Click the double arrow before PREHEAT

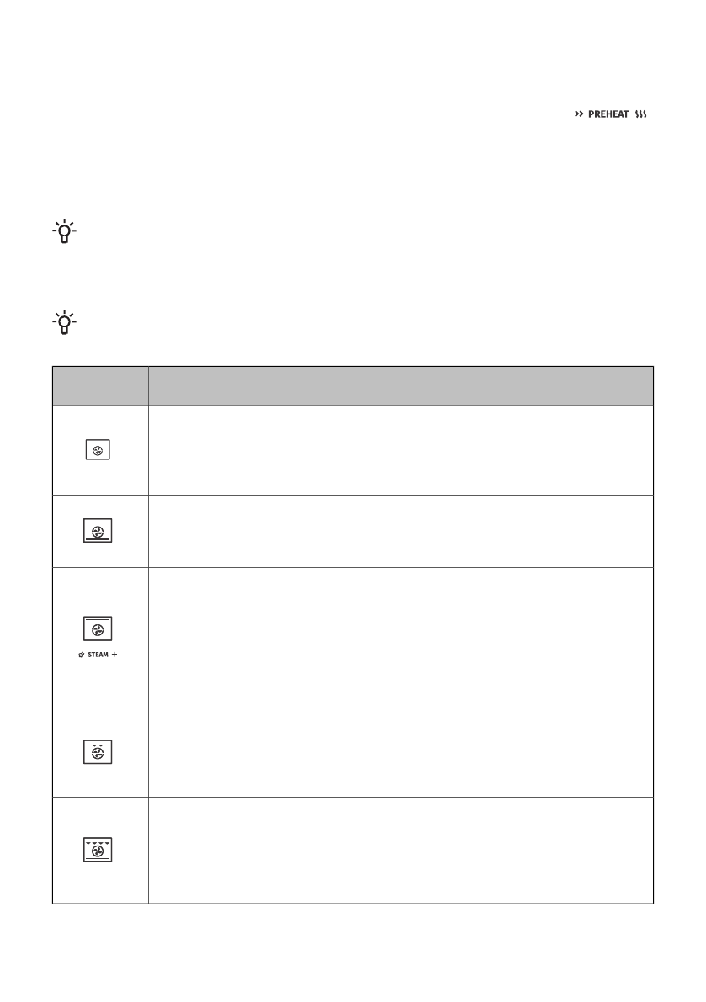pyautogui.click(x=578, y=114)
